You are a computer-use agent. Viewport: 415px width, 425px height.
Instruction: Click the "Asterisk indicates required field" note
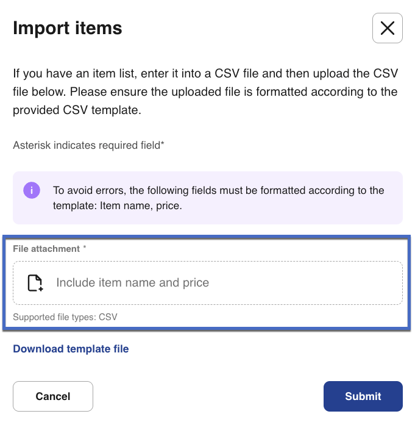[88, 145]
